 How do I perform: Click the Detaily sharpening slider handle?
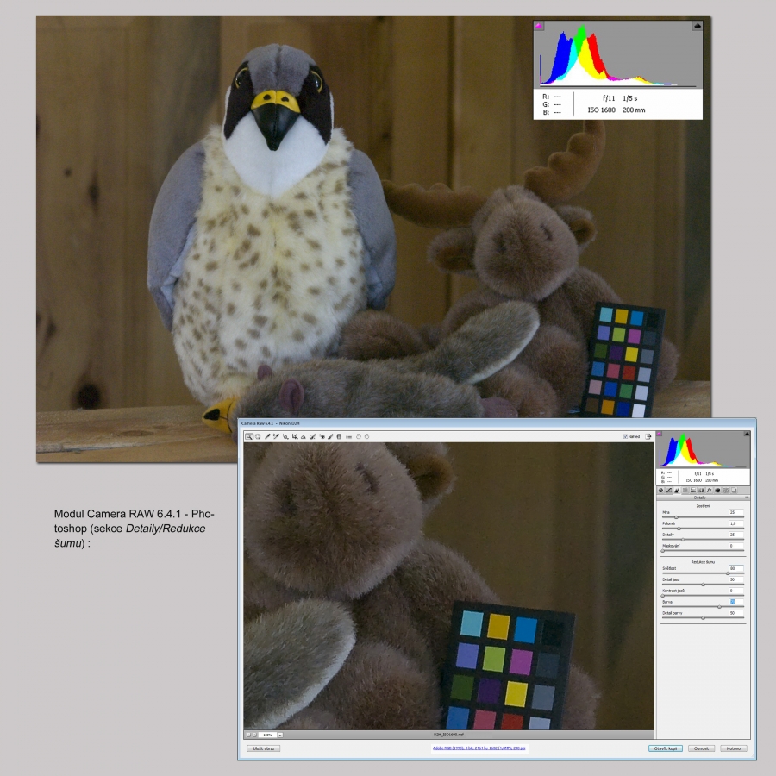[x=683, y=540]
